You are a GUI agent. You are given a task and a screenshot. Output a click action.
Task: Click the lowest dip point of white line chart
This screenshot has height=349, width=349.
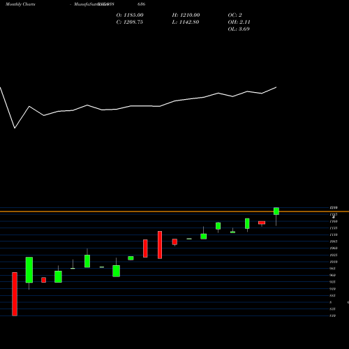15,128
